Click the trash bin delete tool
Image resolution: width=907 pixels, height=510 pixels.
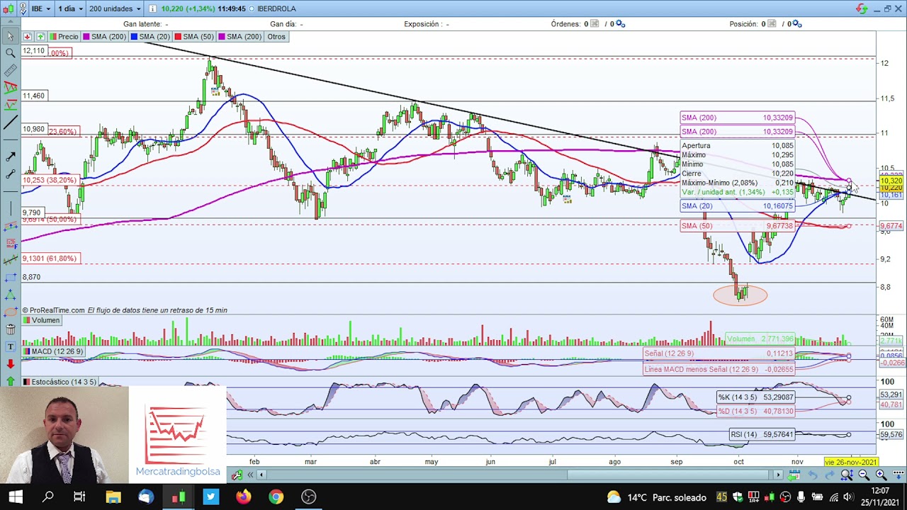click(10, 329)
